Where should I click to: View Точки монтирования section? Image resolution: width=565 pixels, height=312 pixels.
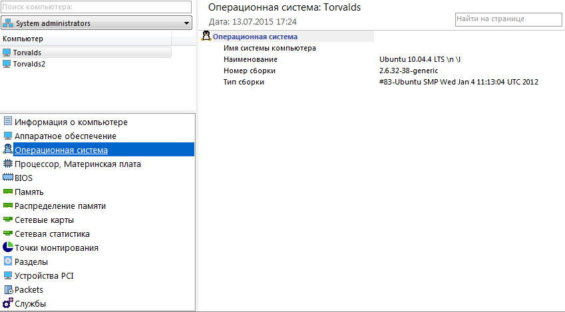[56, 248]
